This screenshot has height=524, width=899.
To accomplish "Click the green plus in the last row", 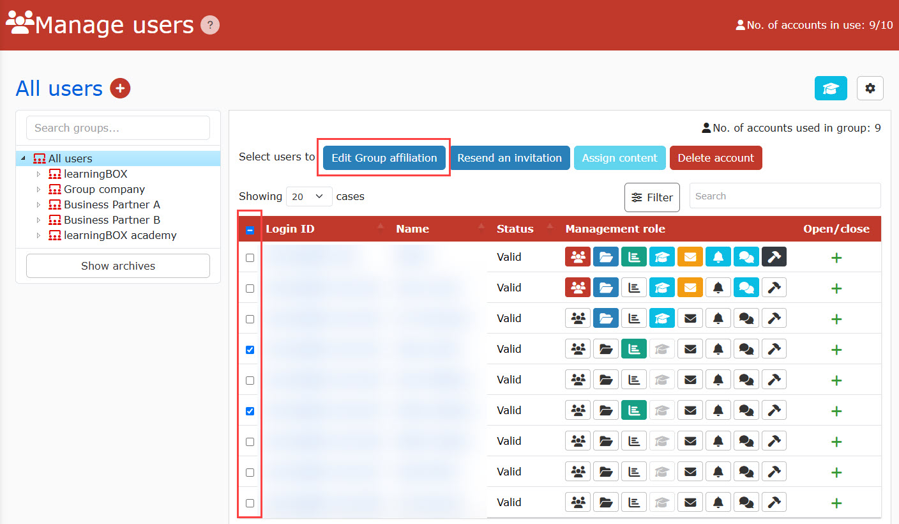I will (836, 503).
